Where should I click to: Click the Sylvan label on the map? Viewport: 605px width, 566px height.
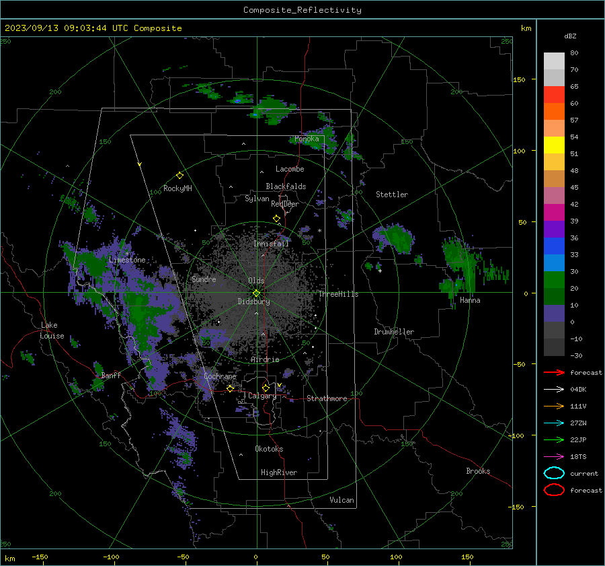pos(257,199)
